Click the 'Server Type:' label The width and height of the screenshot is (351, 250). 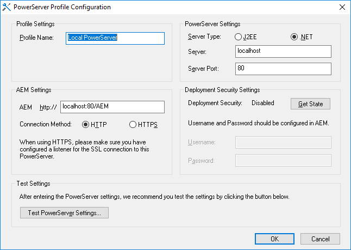tap(204, 36)
